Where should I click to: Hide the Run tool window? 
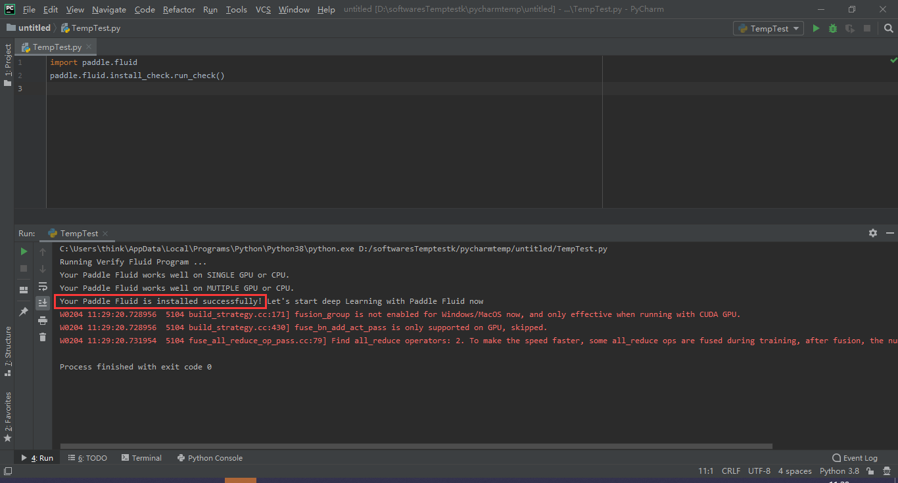[x=890, y=233]
